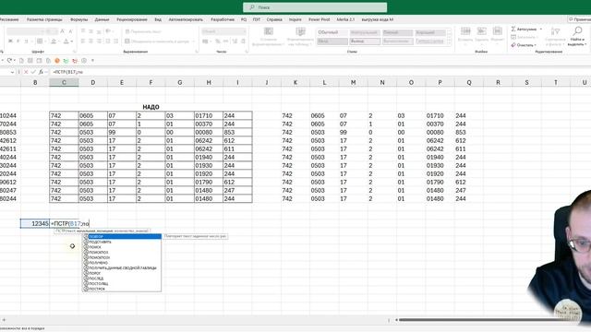Click the Clear eraser icon
This screenshot has height=332, width=591.
(513, 45)
